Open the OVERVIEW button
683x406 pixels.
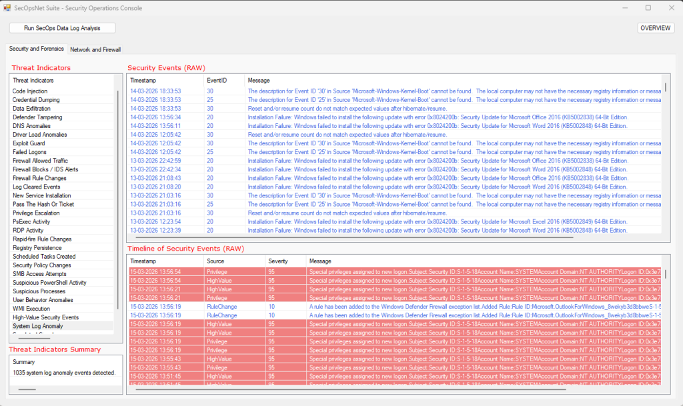[656, 28]
